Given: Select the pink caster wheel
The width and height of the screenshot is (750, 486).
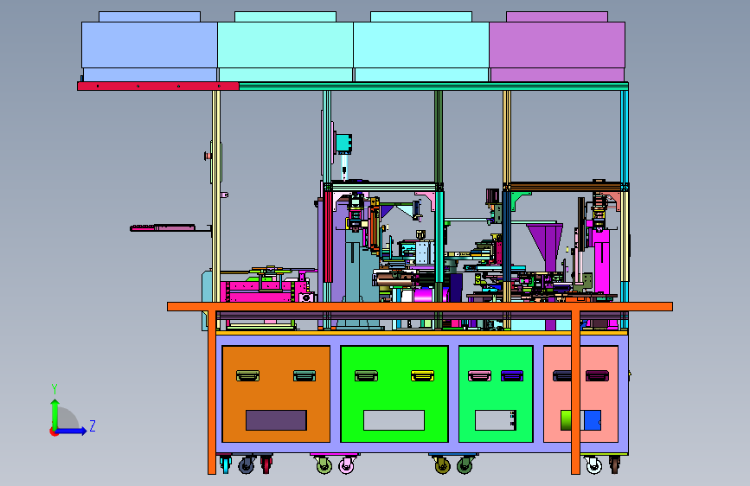Looking at the screenshot, I should 347,465.
